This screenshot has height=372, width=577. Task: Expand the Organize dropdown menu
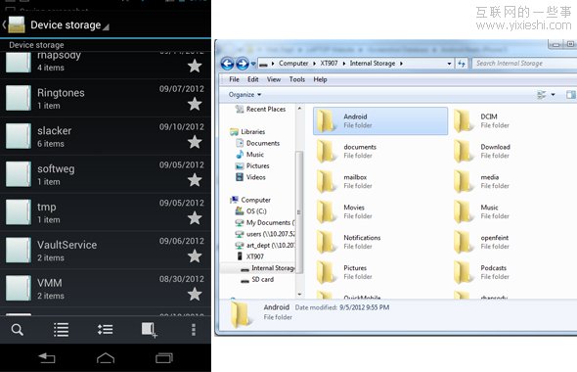(244, 95)
